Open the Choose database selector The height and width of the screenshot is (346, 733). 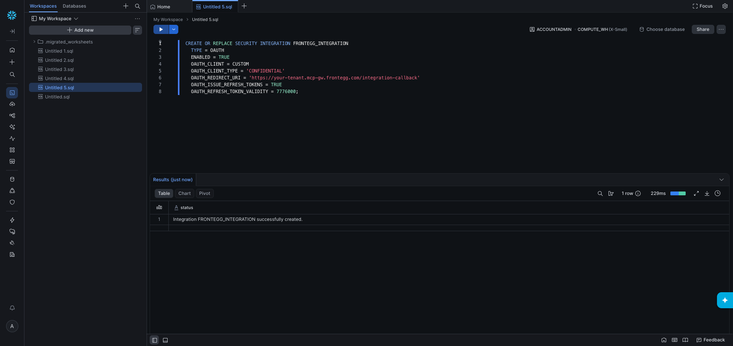[x=662, y=29]
